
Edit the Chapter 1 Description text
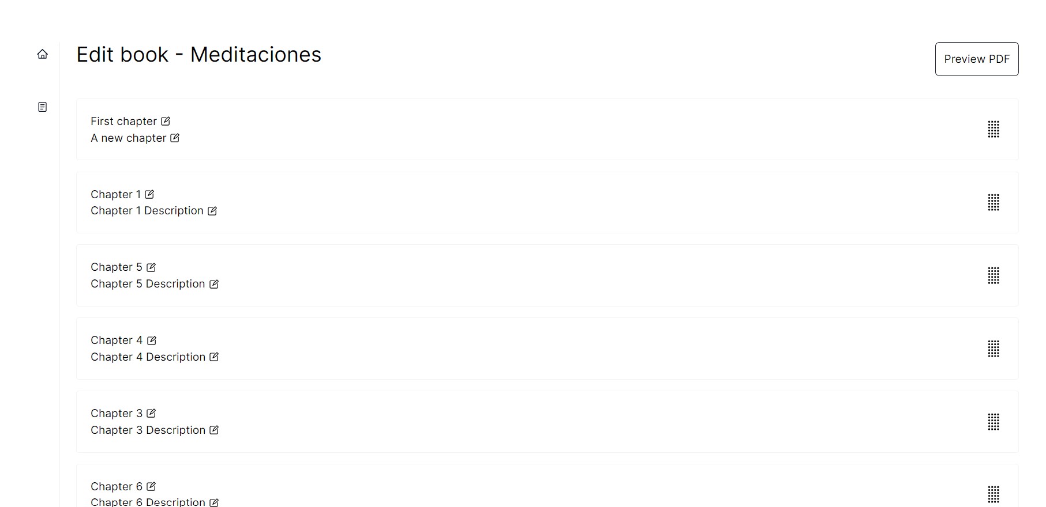coord(212,211)
